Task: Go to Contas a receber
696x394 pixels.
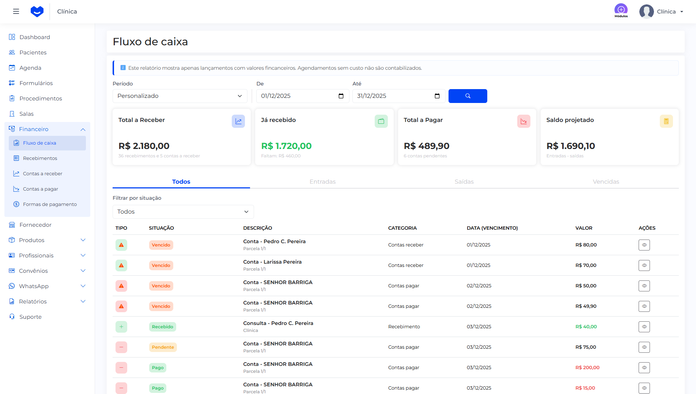Action: 42,174
